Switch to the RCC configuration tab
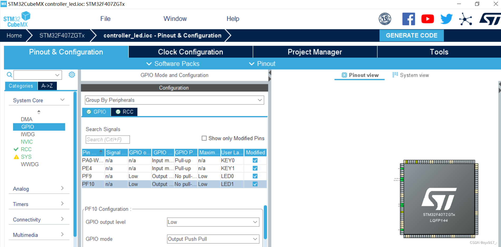501x247 pixels. 124,112
